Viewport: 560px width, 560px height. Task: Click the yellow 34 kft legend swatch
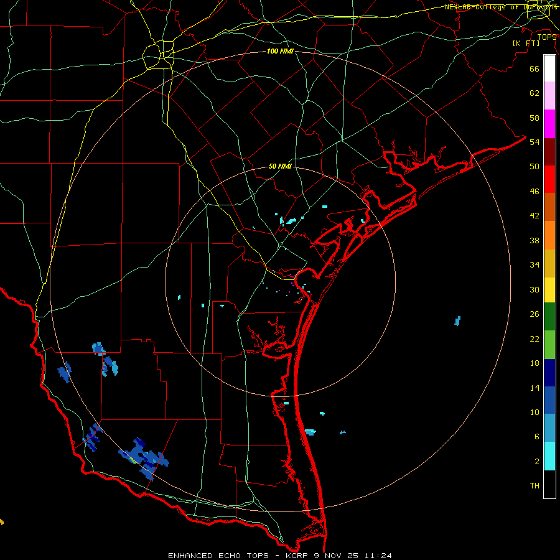[549, 290]
